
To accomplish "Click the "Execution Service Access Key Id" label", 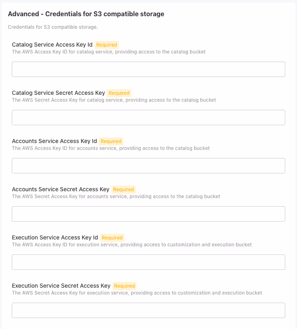I will tap(55, 237).
